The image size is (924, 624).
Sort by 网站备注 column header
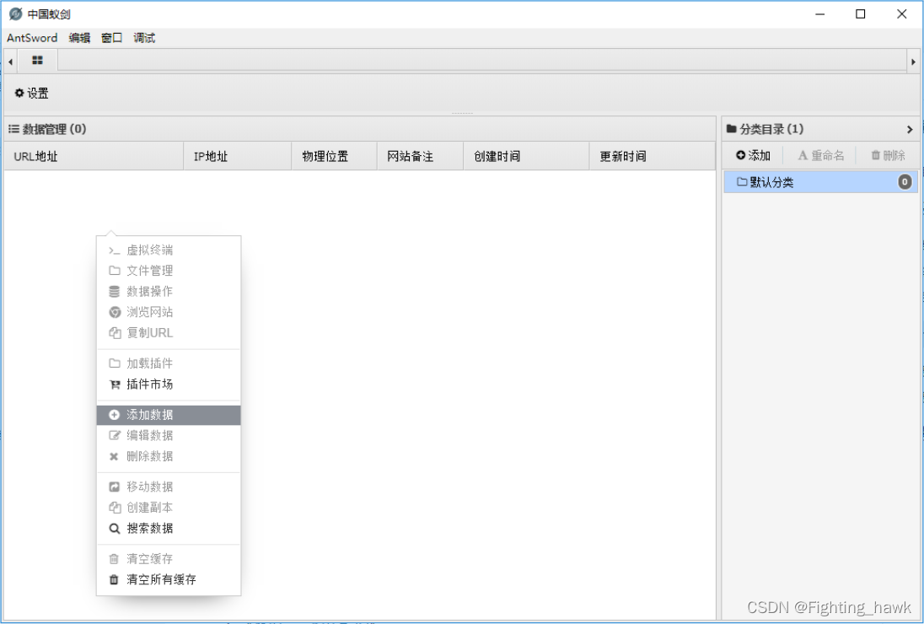click(x=420, y=156)
